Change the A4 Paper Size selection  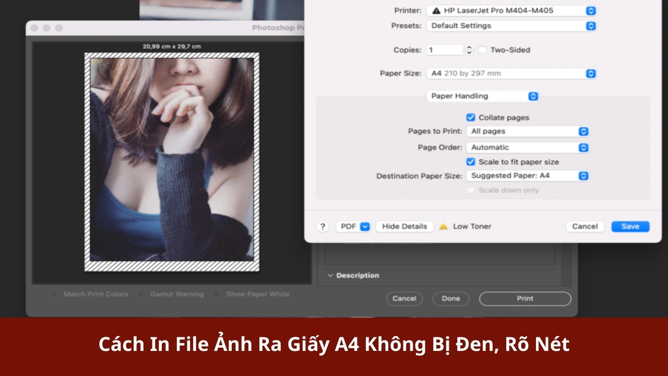pos(590,73)
